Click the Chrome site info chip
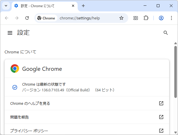This screenshot has height=135, width=178. click(46, 18)
